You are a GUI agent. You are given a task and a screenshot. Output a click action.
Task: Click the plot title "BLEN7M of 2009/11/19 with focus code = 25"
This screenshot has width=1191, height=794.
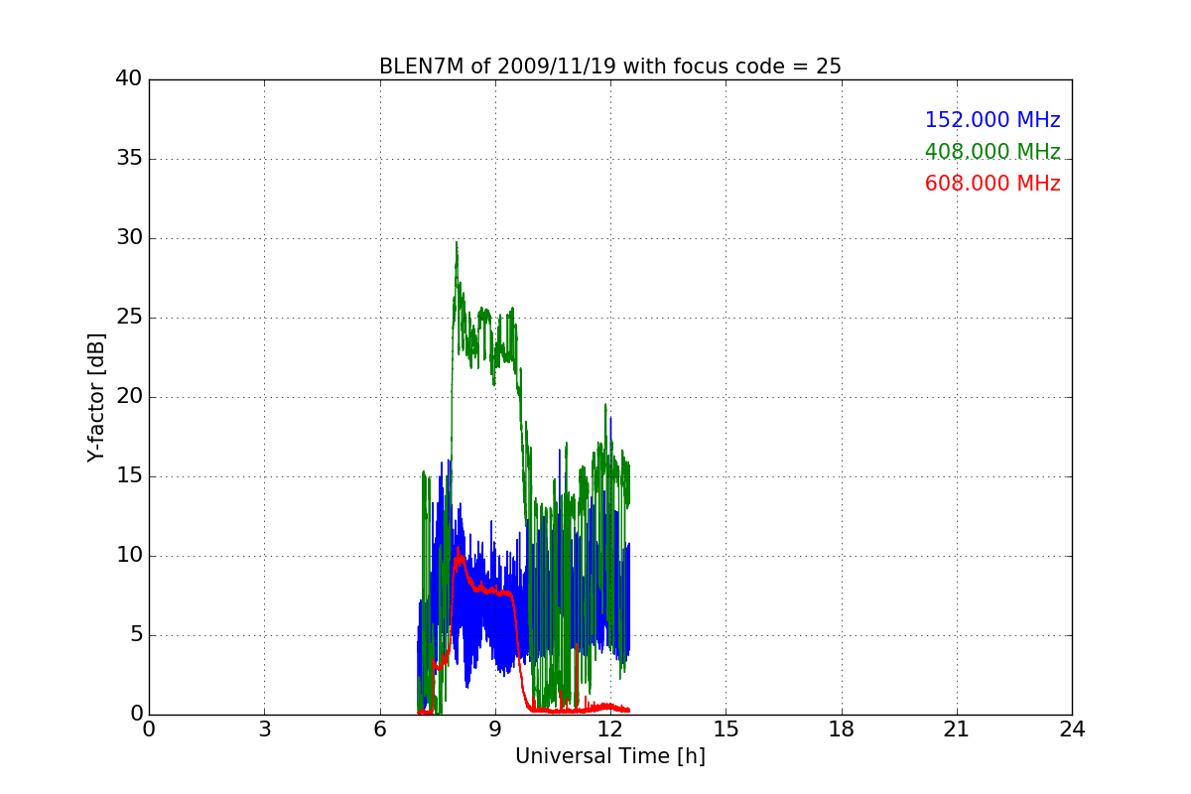click(610, 66)
